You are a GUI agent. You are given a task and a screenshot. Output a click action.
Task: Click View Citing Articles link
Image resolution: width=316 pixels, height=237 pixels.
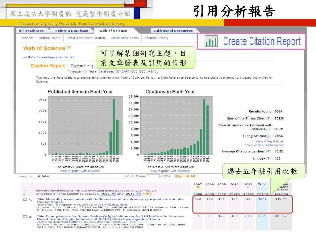pos(269,141)
